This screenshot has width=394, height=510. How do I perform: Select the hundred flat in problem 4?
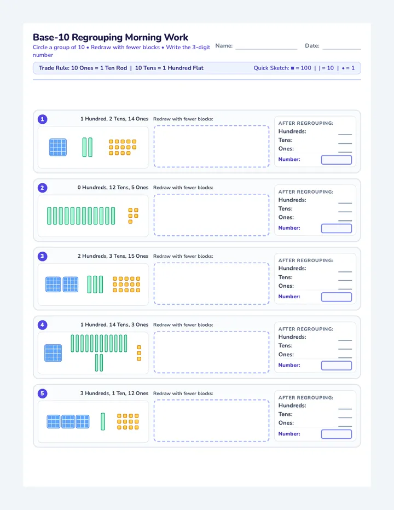tap(53, 353)
